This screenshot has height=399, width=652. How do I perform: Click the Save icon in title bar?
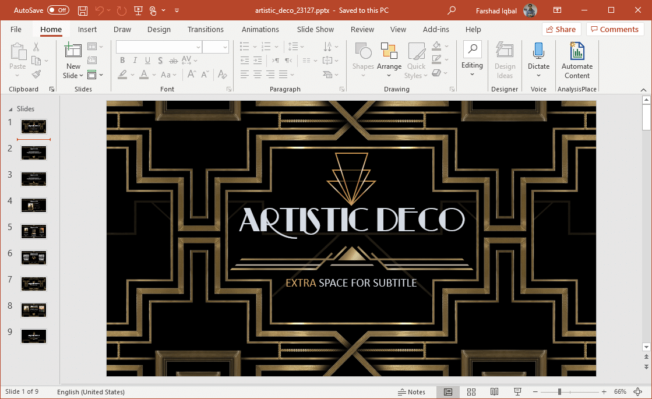pos(83,10)
